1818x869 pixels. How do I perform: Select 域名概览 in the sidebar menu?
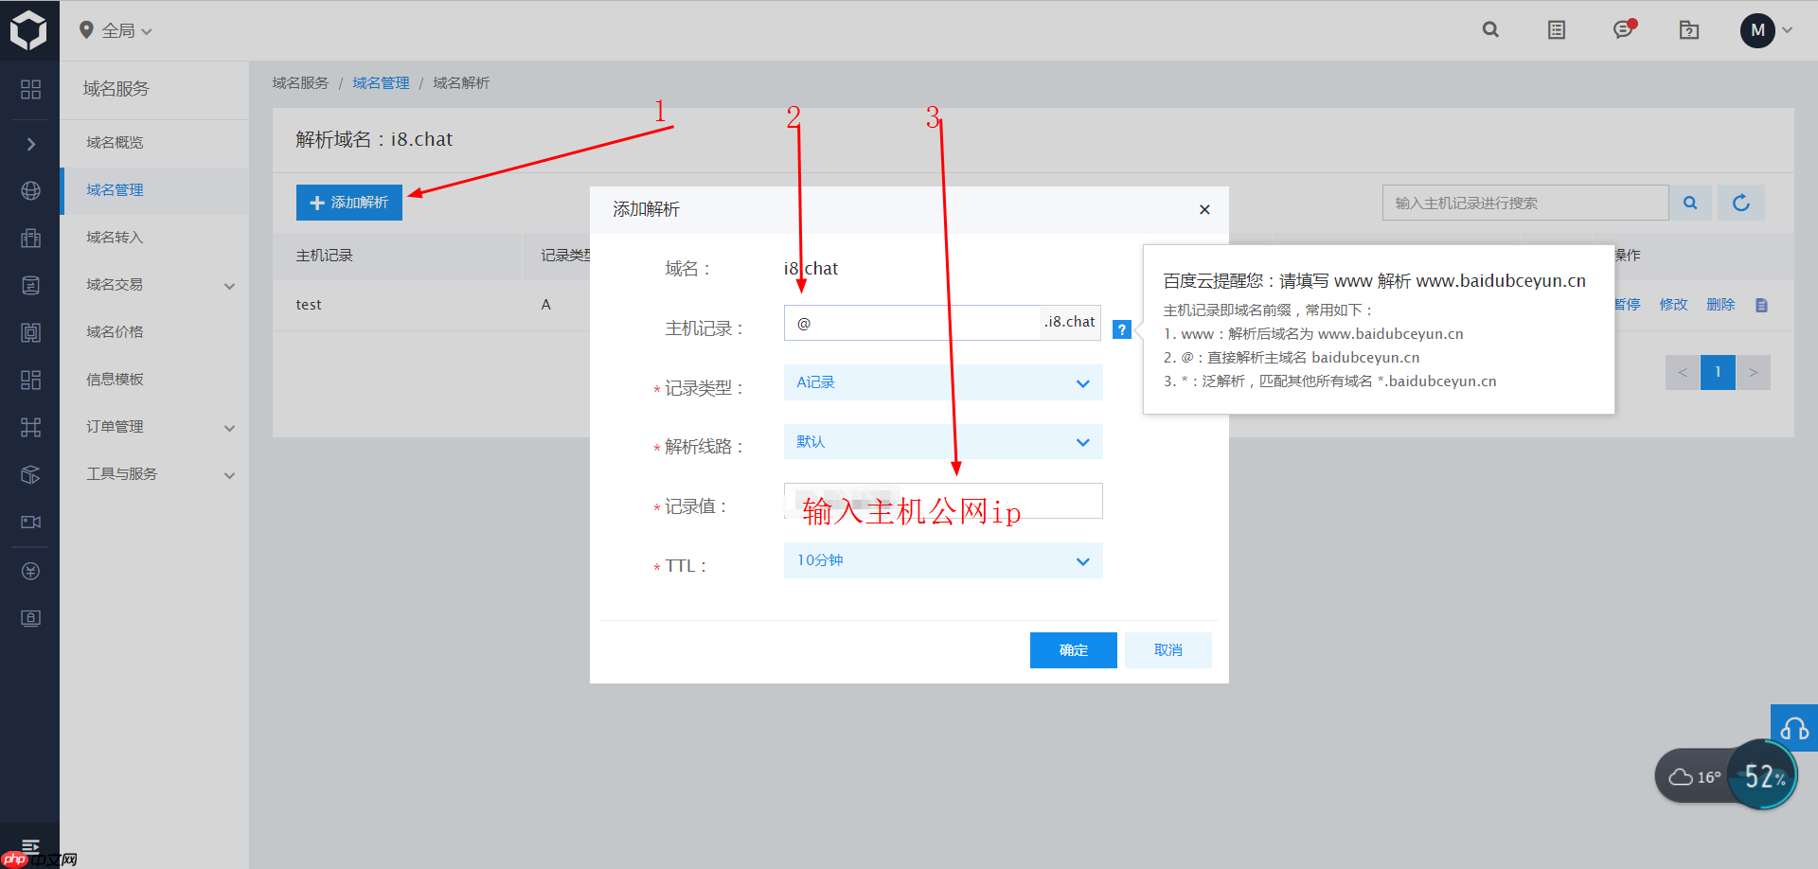pos(115,142)
